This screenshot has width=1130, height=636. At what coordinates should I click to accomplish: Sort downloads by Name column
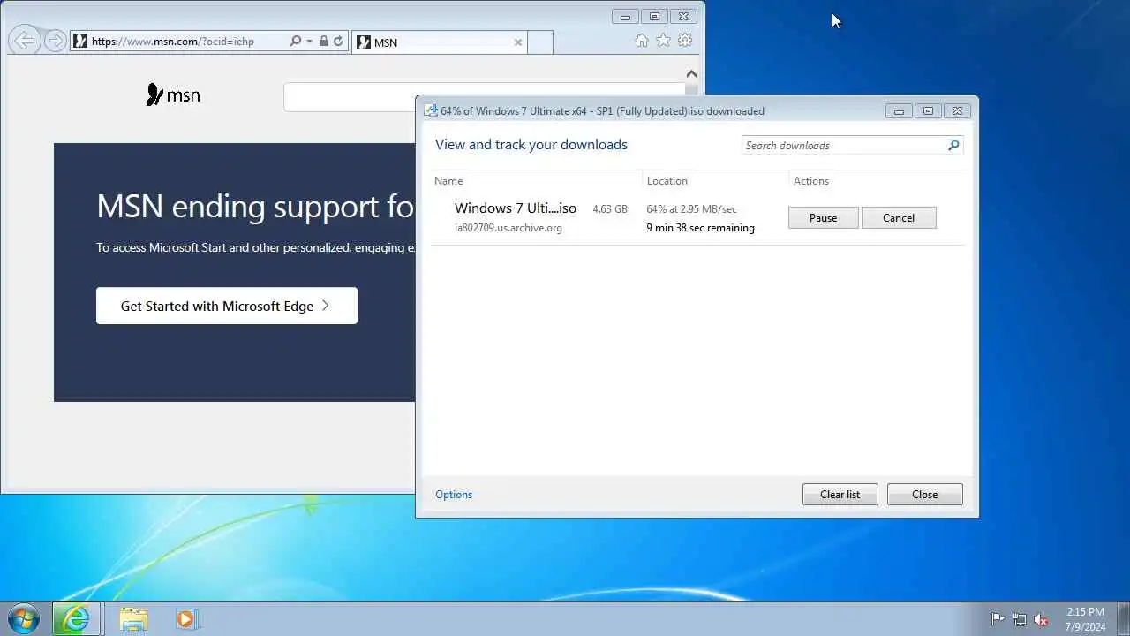448,181
